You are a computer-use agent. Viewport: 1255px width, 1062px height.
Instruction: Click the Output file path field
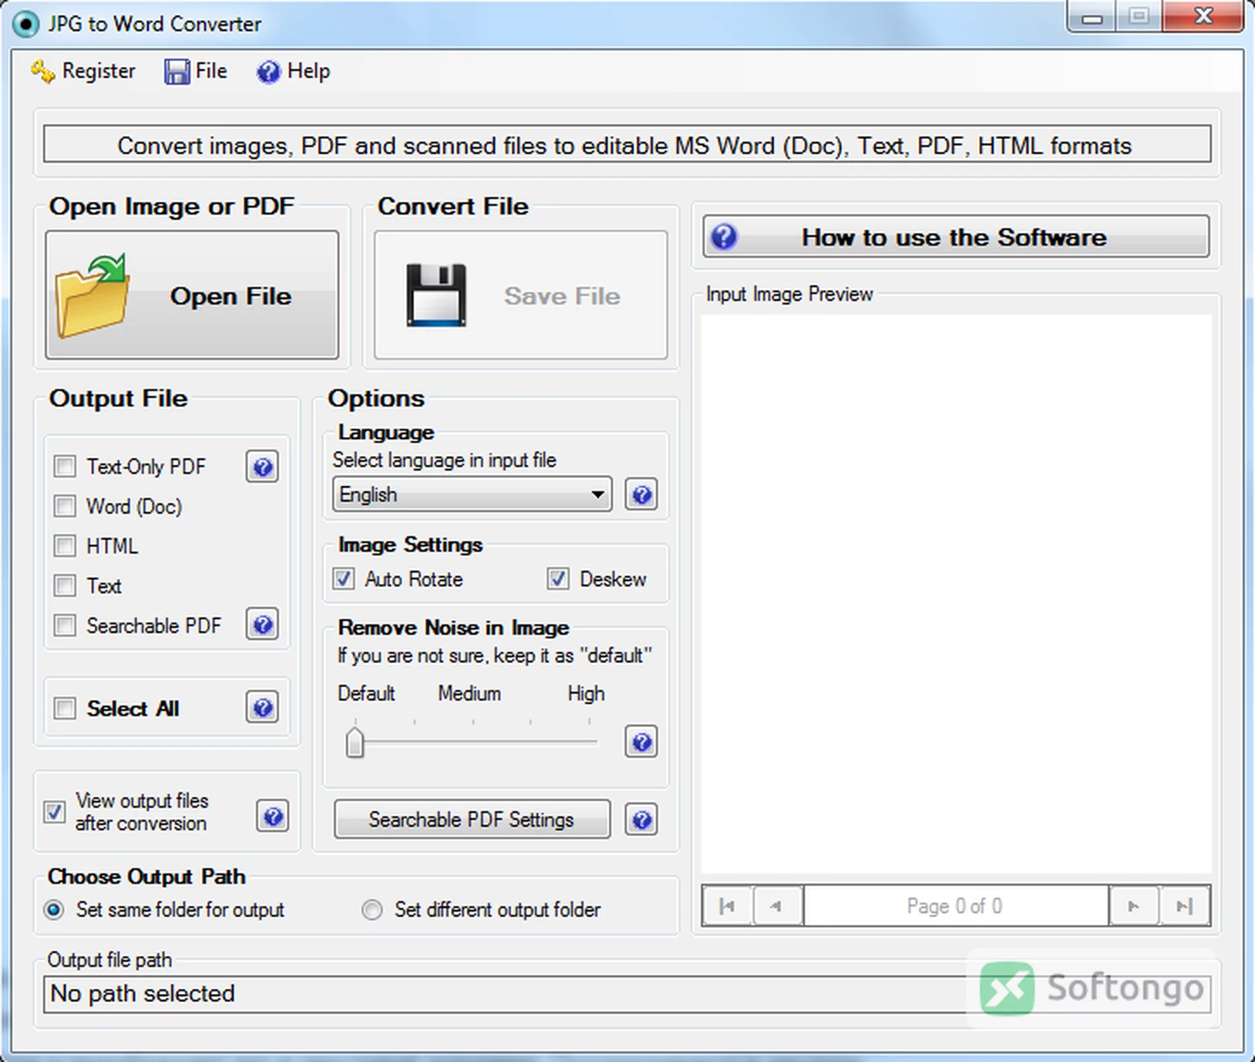coord(627,994)
